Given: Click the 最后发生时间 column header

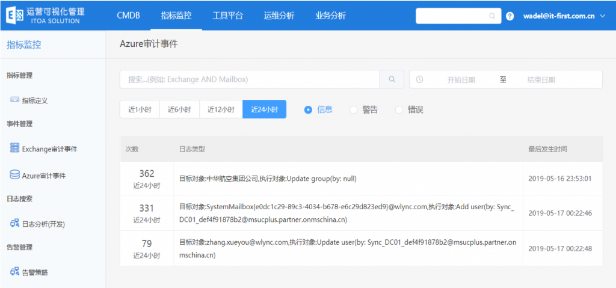Looking at the screenshot, I should pyautogui.click(x=547, y=149).
